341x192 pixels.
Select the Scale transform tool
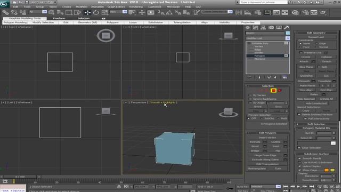tap(104, 12)
